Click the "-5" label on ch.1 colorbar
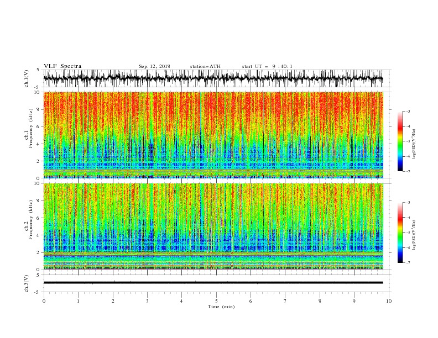438x338 pixels. point(408,141)
